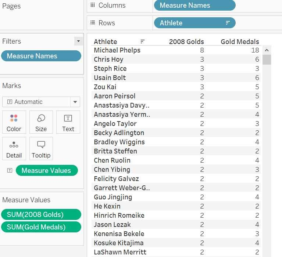Select the Michael Phelps row label
282x257 pixels.
(x=117, y=50)
